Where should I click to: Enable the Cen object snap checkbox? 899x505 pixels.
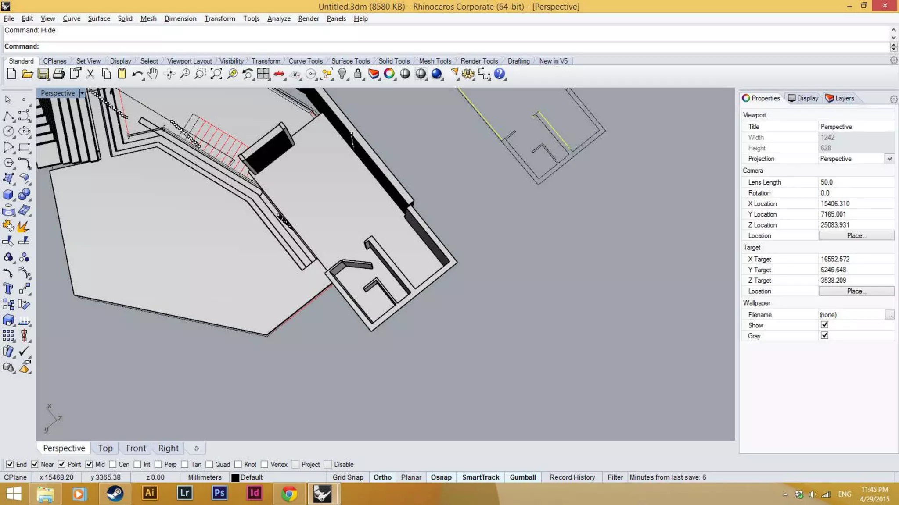(113, 464)
